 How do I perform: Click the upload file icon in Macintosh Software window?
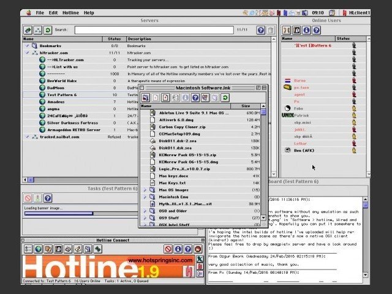pos(165,97)
